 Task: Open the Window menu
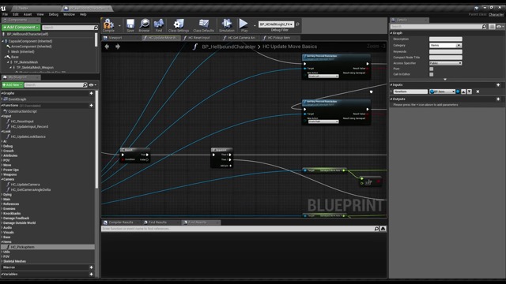tap(69, 14)
